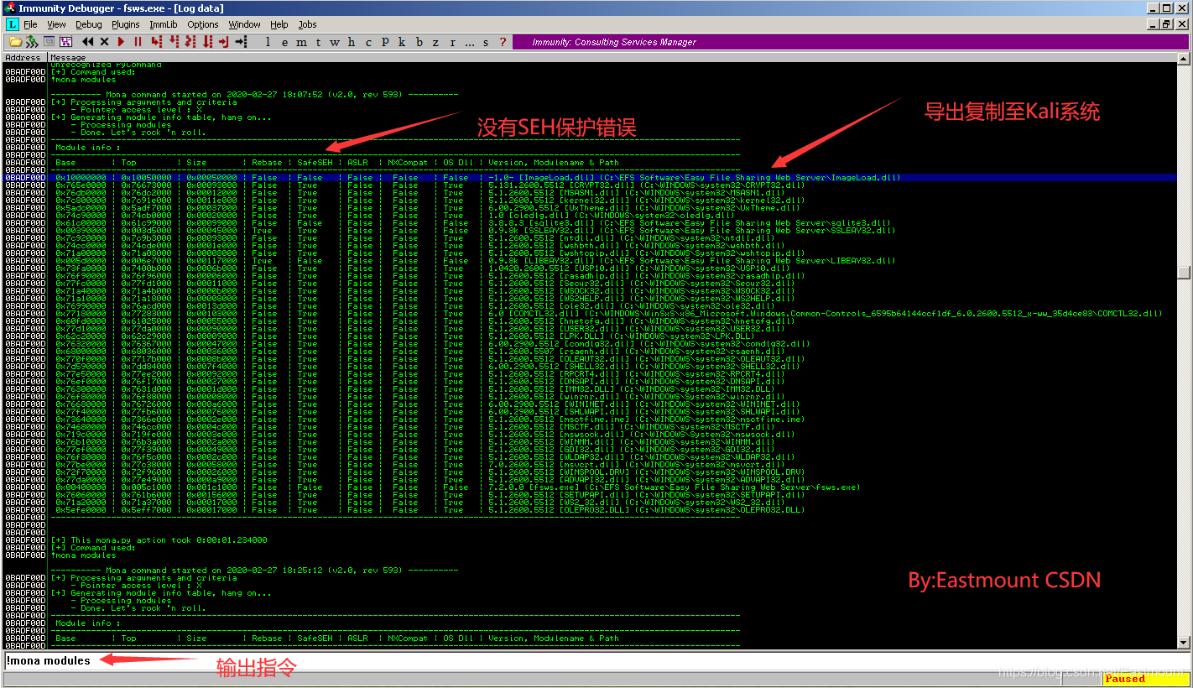Open source window with 's' button

[x=486, y=42]
